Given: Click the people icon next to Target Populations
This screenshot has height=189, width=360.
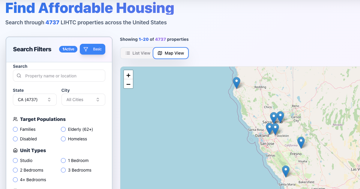Looking at the screenshot, I should [15, 119].
